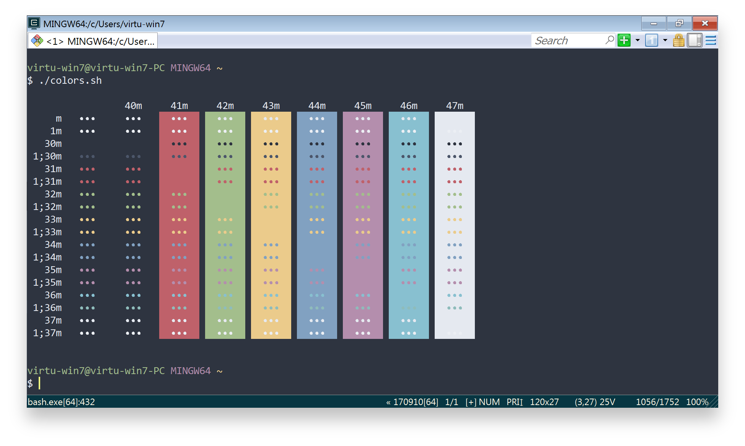Toggle the [+] indicator in the status bar
Image resolution: width=745 pixels, height=446 pixels.
[471, 402]
